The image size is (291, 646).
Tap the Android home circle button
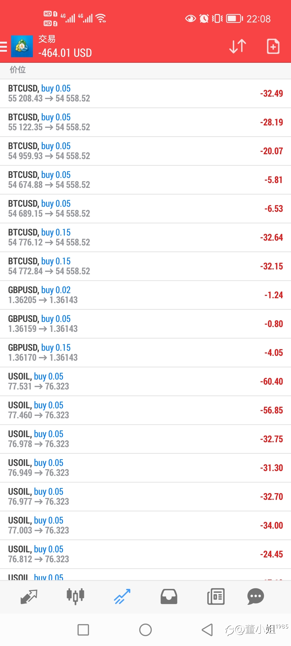145,630
